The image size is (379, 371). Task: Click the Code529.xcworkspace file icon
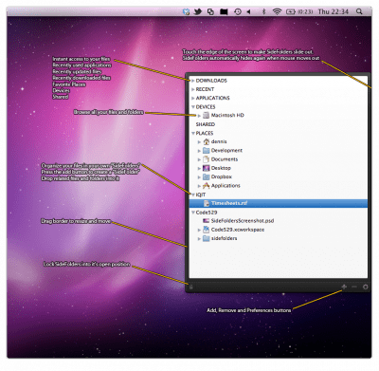point(206,230)
